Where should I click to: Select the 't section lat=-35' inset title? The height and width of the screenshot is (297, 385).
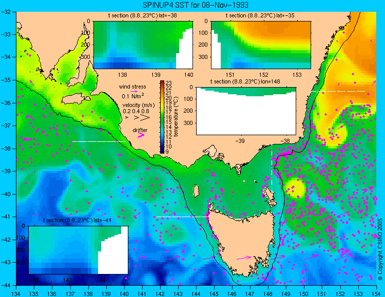click(260, 16)
